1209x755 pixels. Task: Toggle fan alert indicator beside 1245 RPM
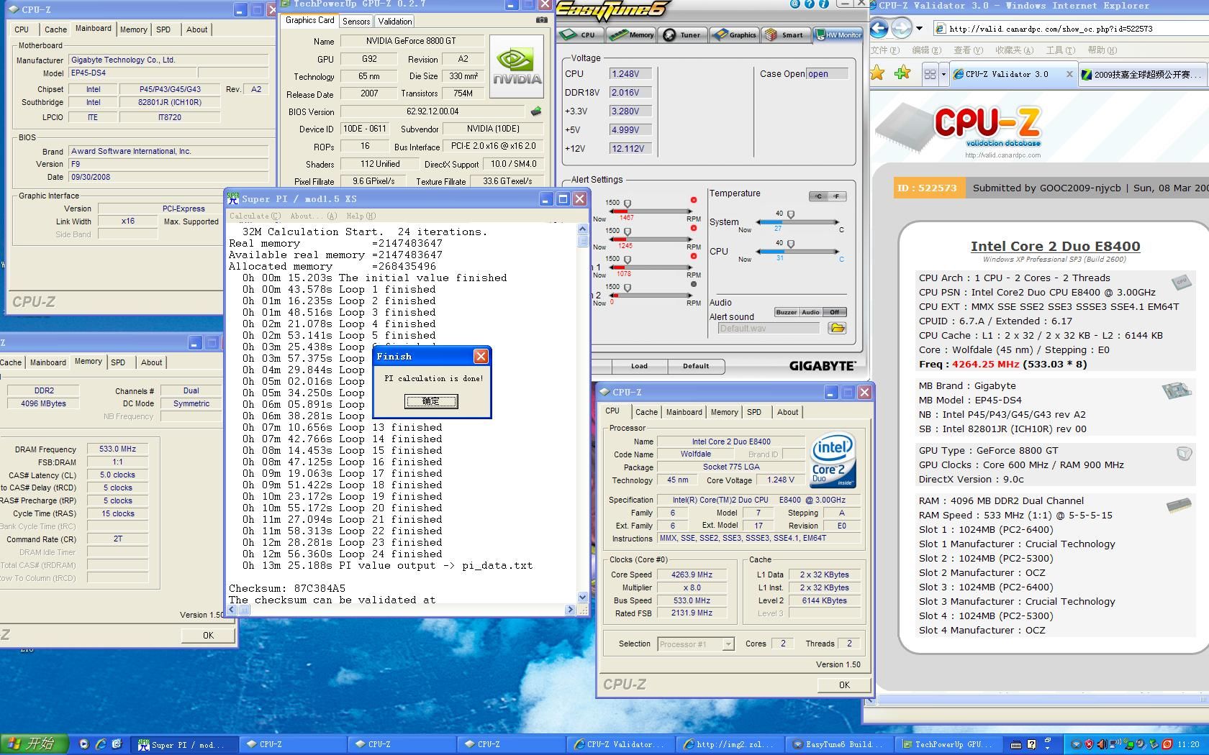click(x=694, y=228)
